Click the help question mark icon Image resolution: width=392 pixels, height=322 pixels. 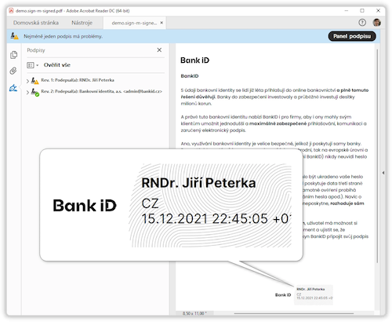pos(362,23)
